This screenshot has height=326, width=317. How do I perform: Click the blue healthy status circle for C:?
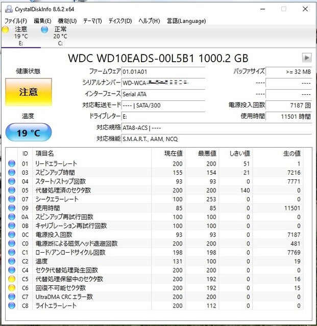coord(44,30)
